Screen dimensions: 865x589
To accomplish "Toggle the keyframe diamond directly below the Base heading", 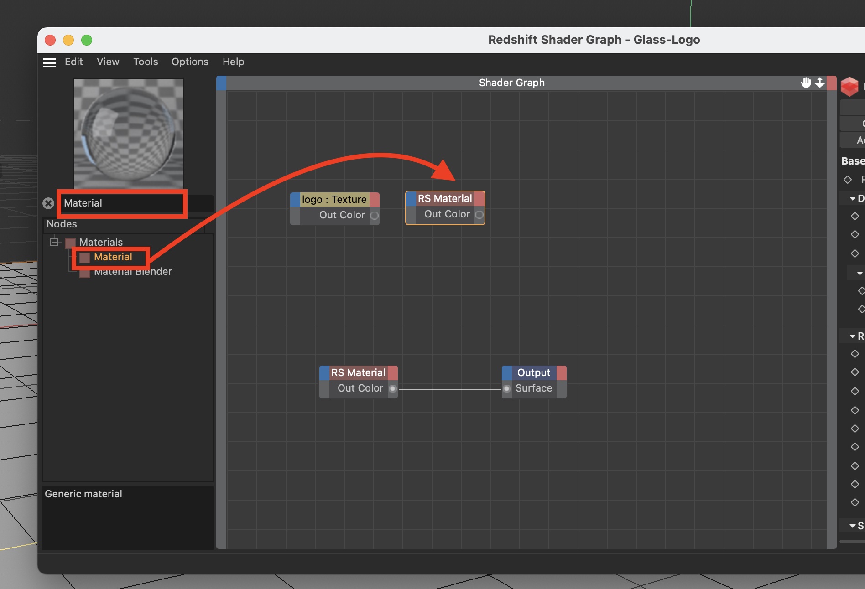I will tap(848, 180).
